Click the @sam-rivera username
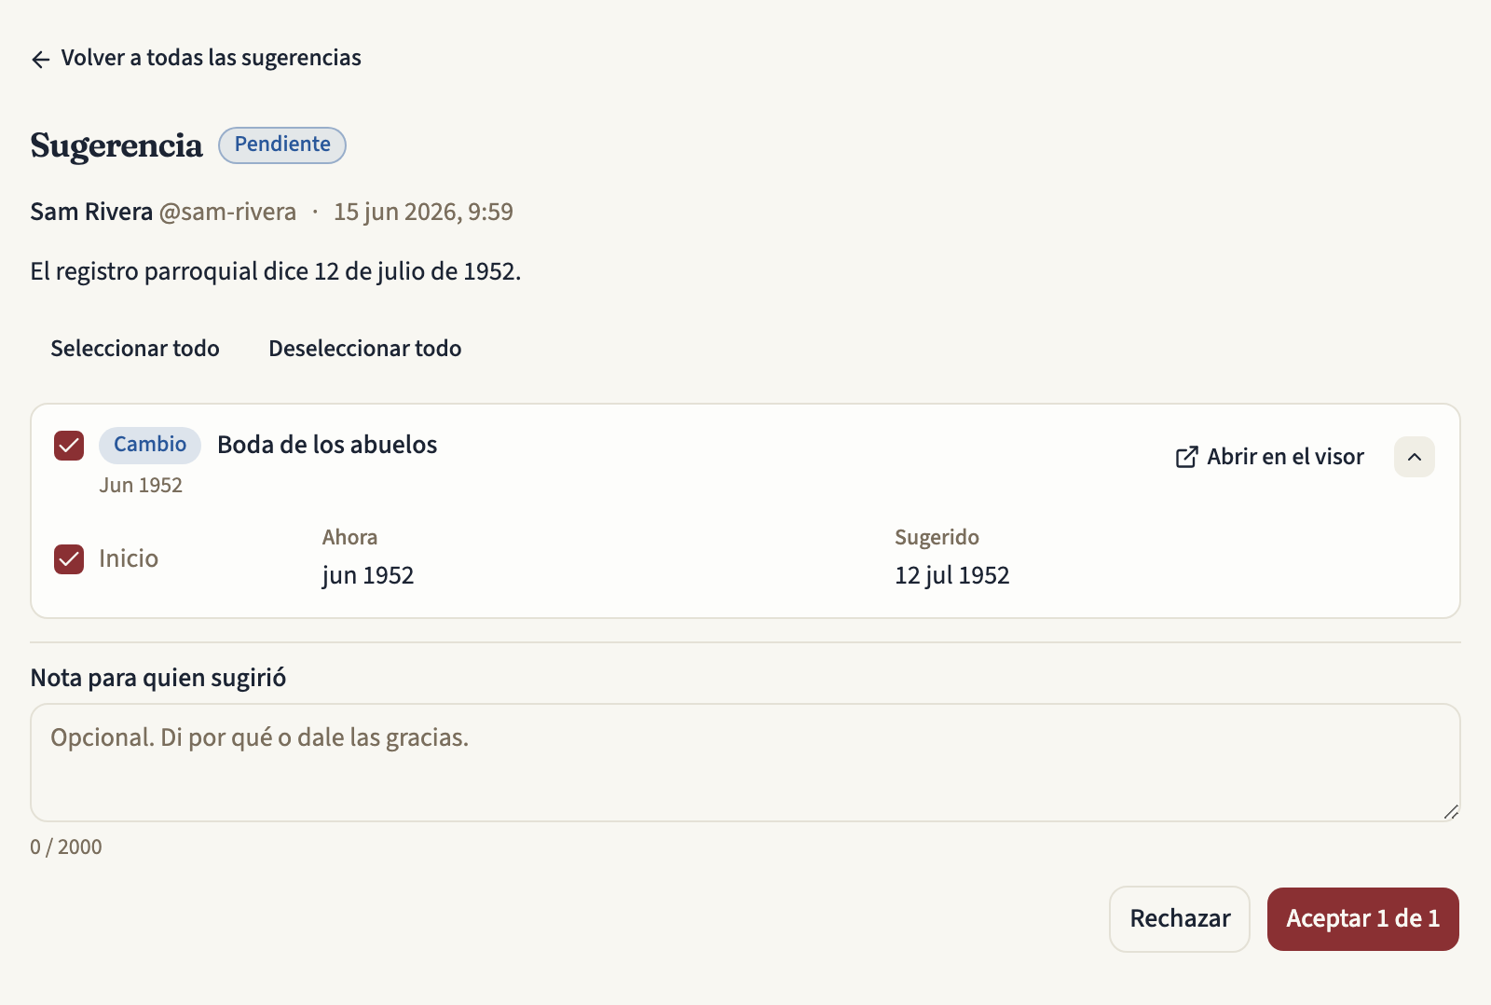 227,213
